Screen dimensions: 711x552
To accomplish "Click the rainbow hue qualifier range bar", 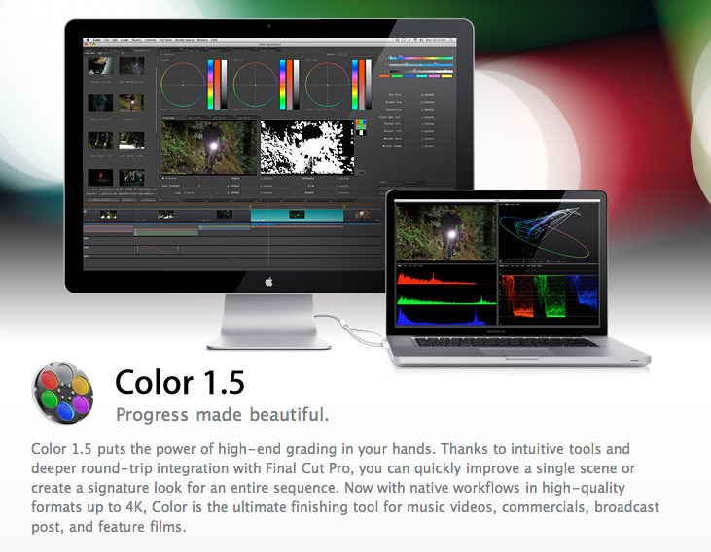I will (421, 58).
